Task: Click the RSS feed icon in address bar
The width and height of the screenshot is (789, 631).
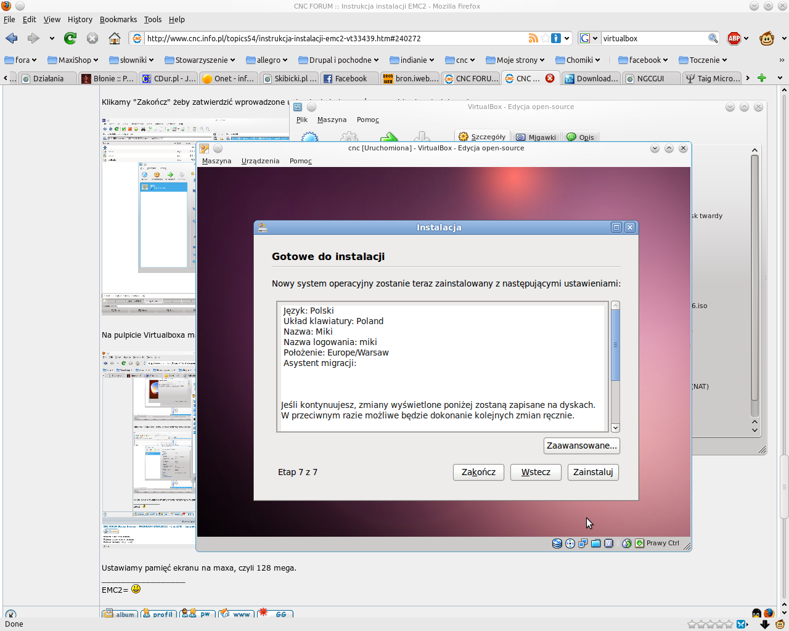Action: (533, 38)
